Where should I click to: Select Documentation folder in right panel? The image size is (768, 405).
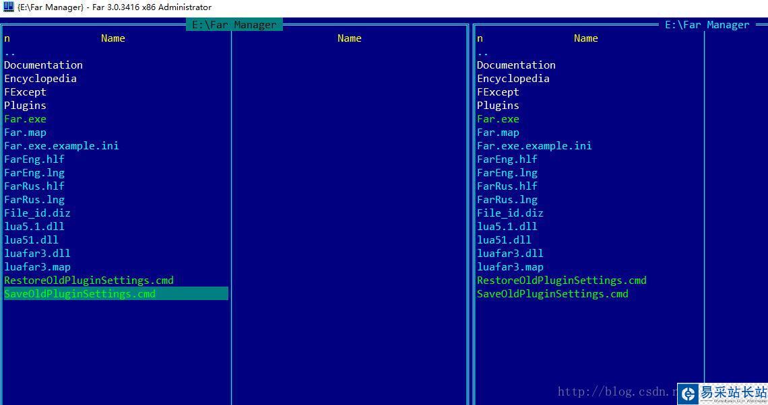click(x=516, y=65)
